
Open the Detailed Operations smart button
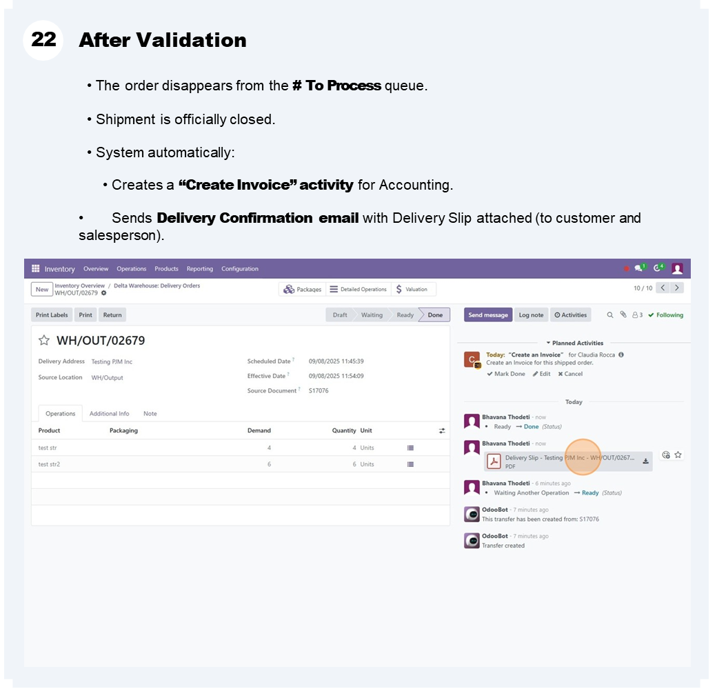pos(357,290)
